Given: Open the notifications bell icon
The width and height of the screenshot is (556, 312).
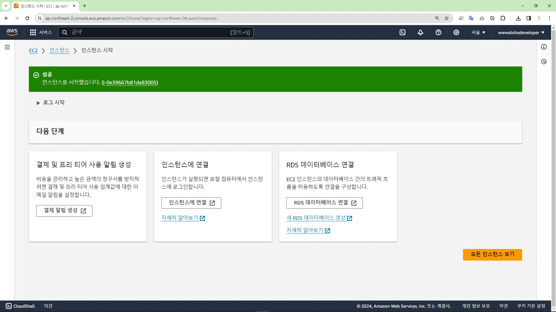Looking at the screenshot, I should 420,32.
